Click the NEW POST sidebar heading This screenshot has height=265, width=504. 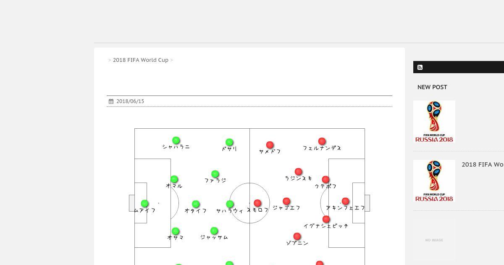pyautogui.click(x=432, y=87)
